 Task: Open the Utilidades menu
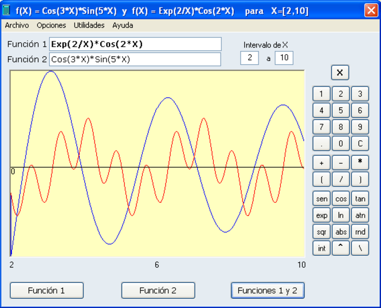[x=89, y=25]
